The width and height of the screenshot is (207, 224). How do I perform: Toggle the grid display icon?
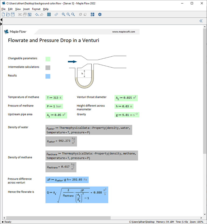click(x=49, y=15)
